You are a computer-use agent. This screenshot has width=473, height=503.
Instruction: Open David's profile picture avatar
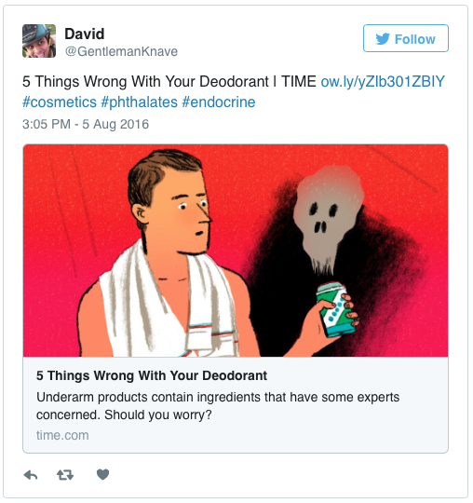pos(39,41)
